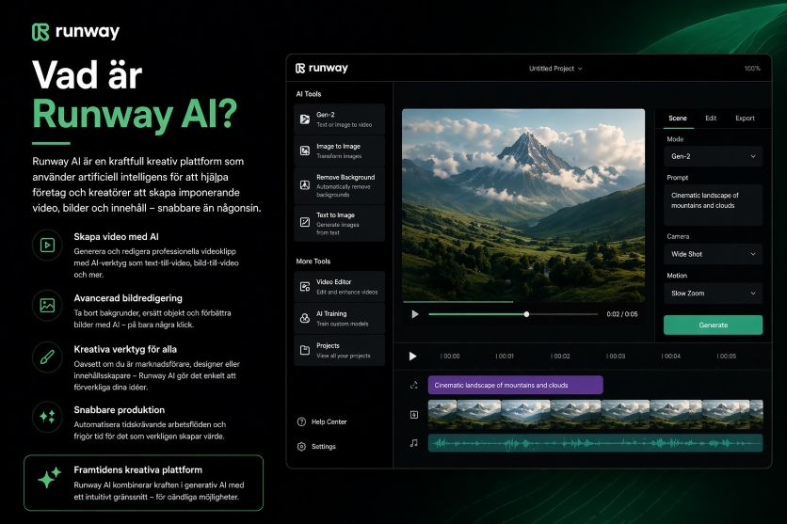Viewport: 787px width, 524px height.
Task: Click the runway logo in page corner
Action: point(76,32)
